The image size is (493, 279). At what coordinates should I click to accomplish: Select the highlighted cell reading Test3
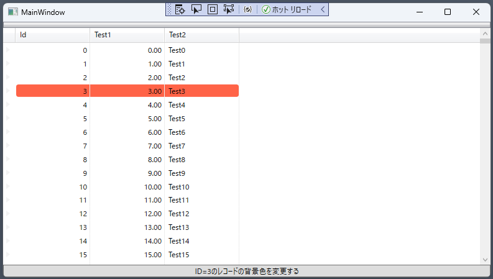[x=201, y=91]
